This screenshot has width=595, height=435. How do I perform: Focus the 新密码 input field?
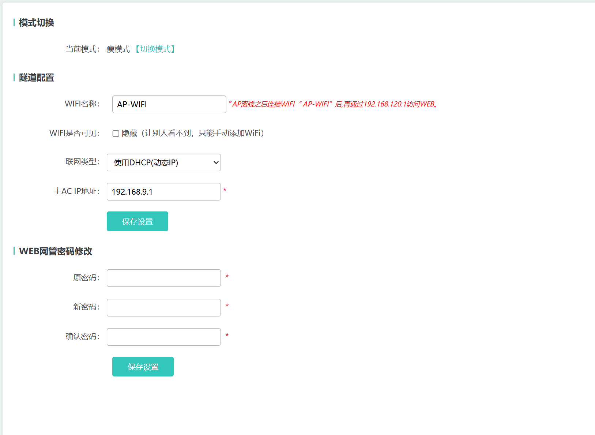[163, 308]
